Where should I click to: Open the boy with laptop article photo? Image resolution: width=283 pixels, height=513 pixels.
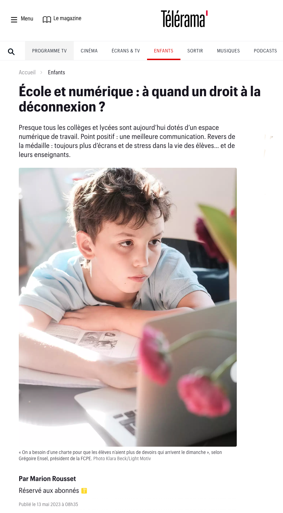coord(128,307)
